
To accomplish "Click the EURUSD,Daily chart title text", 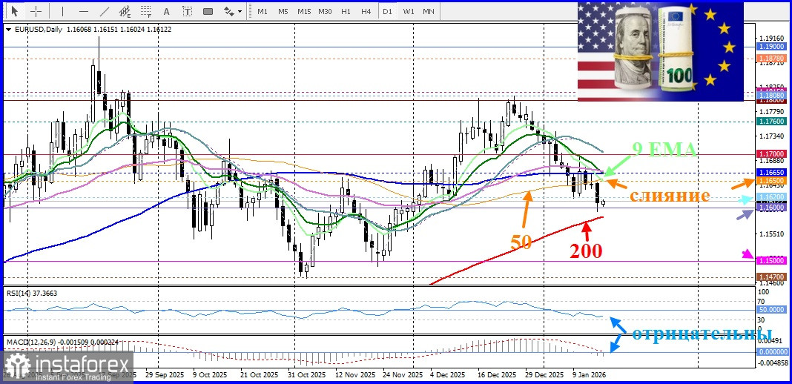I will coord(39,30).
